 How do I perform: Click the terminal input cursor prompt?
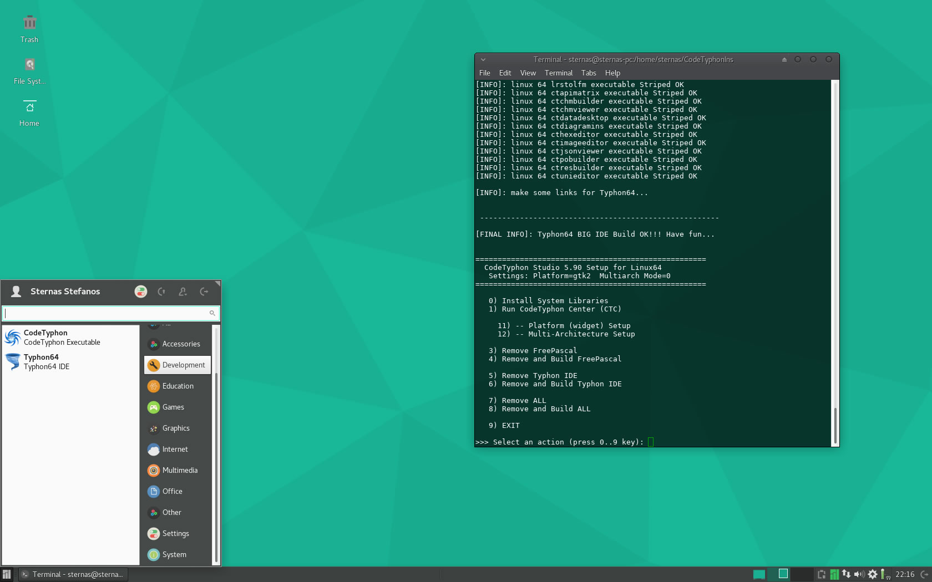651,442
